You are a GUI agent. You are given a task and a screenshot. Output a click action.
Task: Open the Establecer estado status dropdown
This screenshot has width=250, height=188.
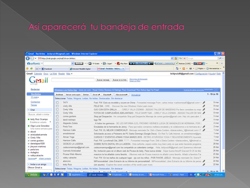[50, 122]
